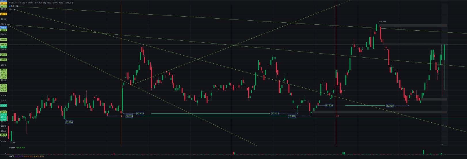Open the MACD indicator label
The image size is (467, 159).
point(12,156)
